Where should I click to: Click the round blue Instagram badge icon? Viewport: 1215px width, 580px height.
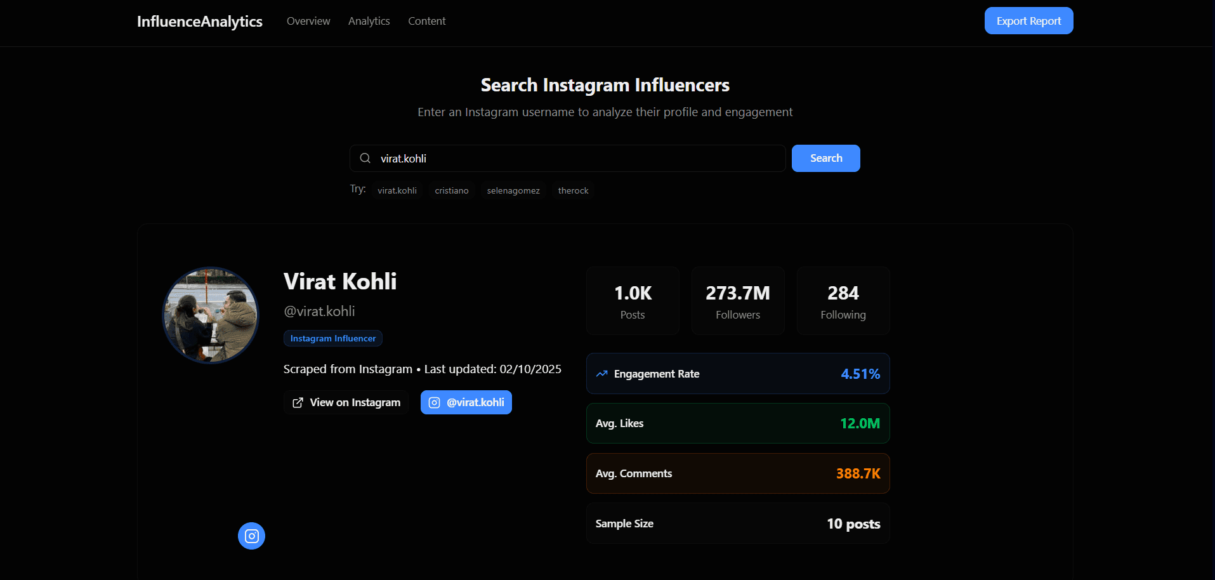(x=251, y=536)
